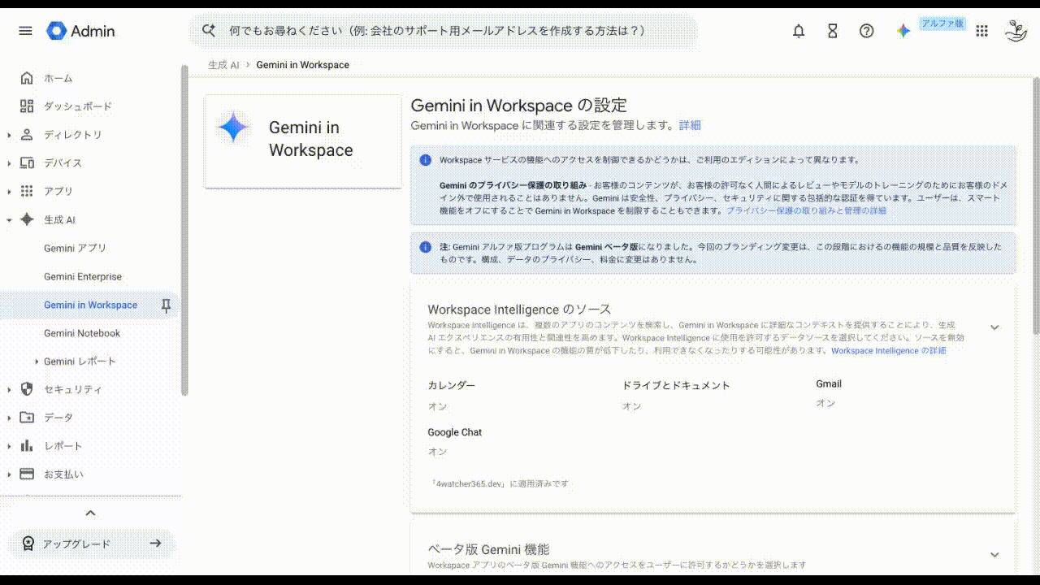Click the Gmail source label
Image resolution: width=1040 pixels, height=585 pixels.
click(829, 383)
